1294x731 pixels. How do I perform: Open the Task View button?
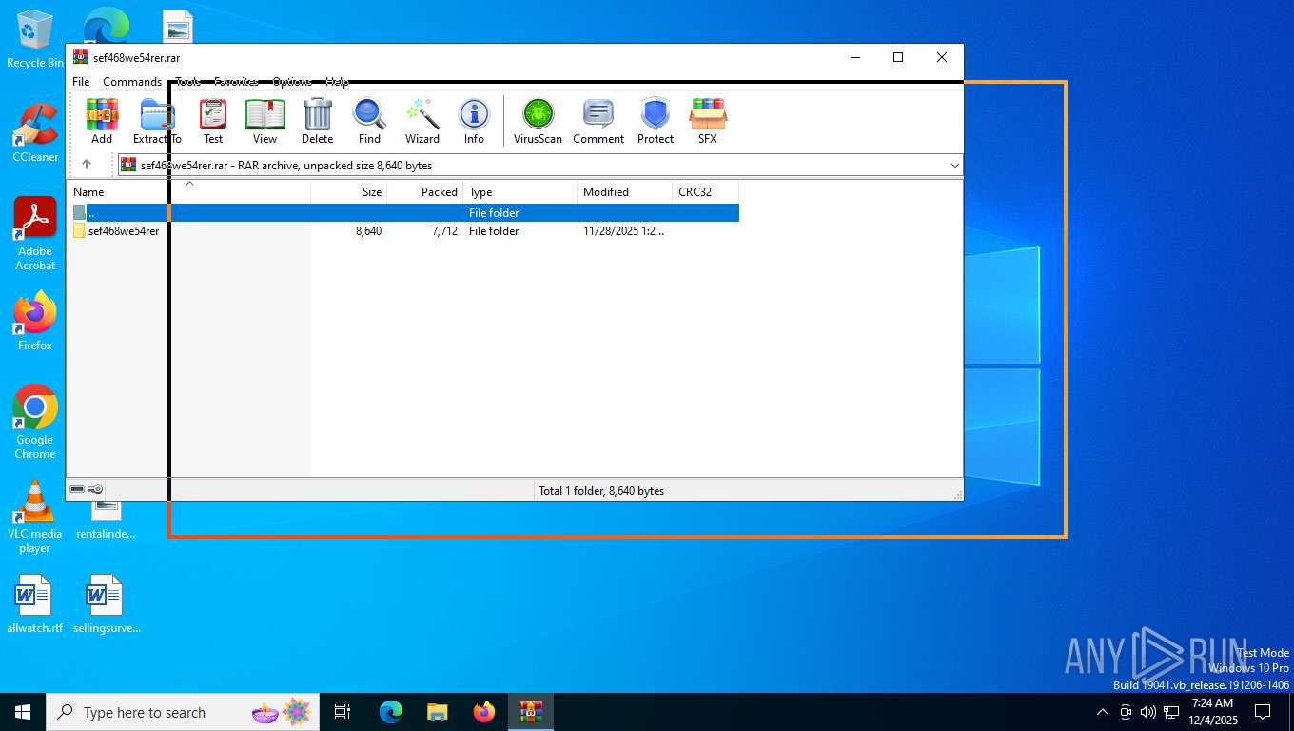coord(343,712)
